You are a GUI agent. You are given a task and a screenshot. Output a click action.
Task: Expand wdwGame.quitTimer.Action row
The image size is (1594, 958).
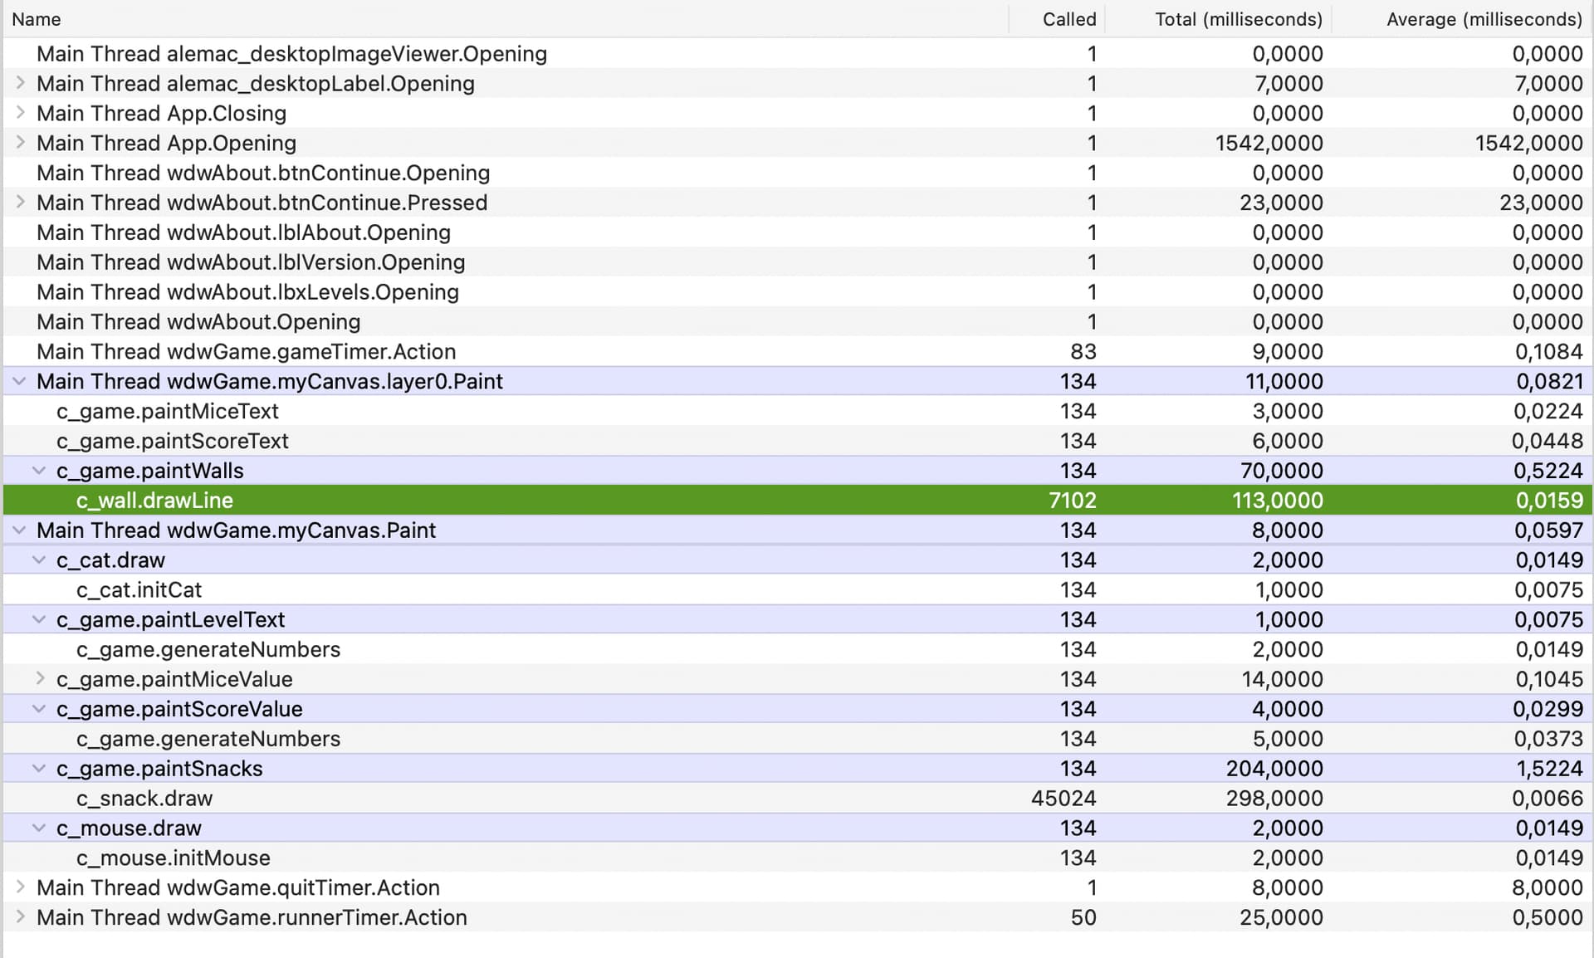point(20,887)
